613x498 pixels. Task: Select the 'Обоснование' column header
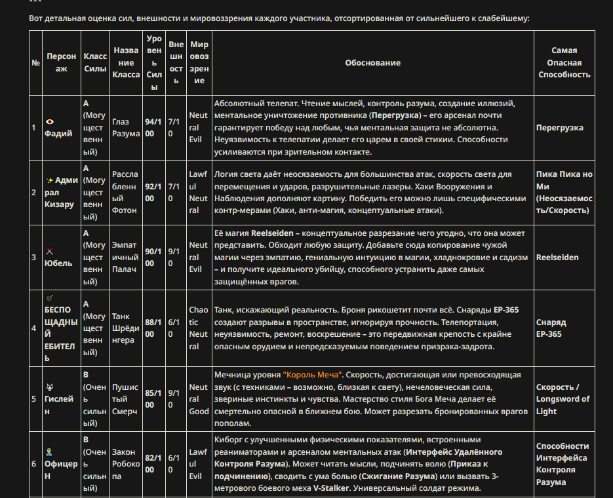[x=372, y=62]
